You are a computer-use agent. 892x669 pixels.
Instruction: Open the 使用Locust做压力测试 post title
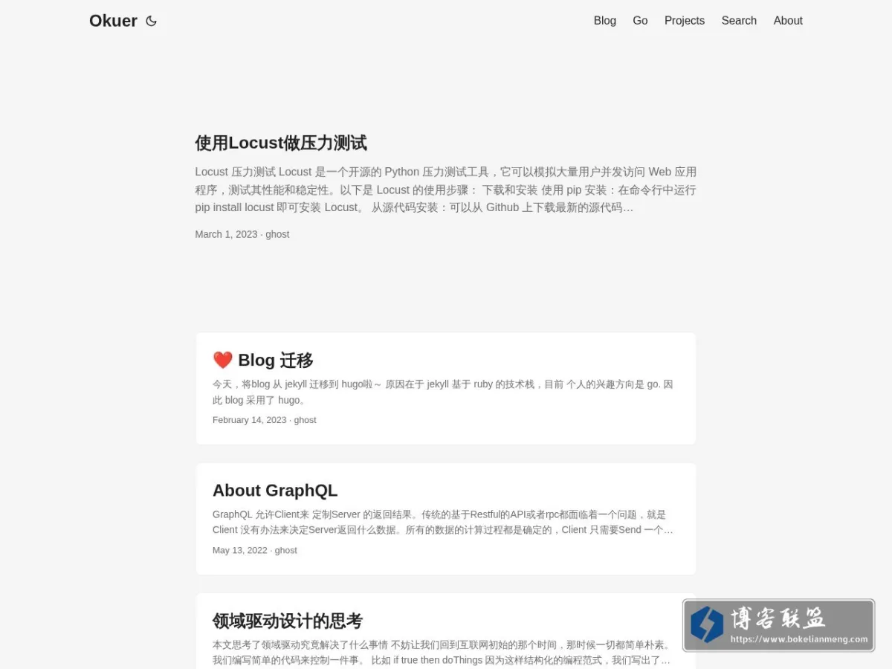281,143
